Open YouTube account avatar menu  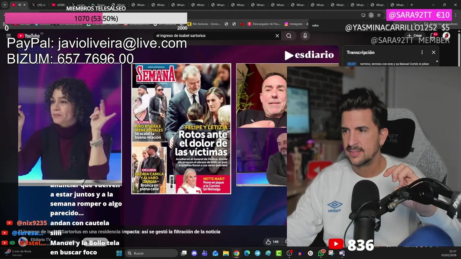pos(446,36)
